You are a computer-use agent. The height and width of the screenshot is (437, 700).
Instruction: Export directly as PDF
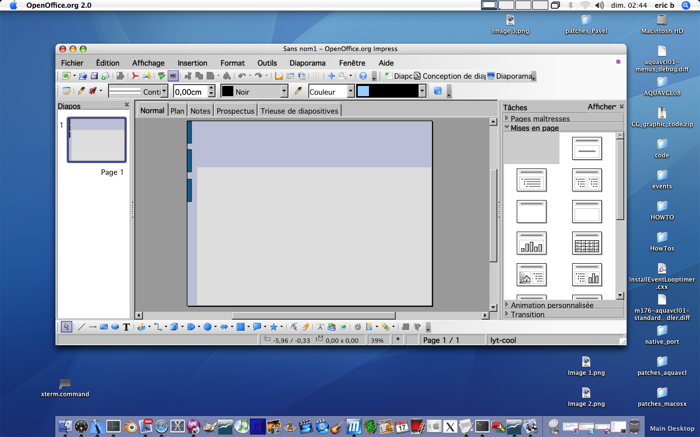point(135,76)
